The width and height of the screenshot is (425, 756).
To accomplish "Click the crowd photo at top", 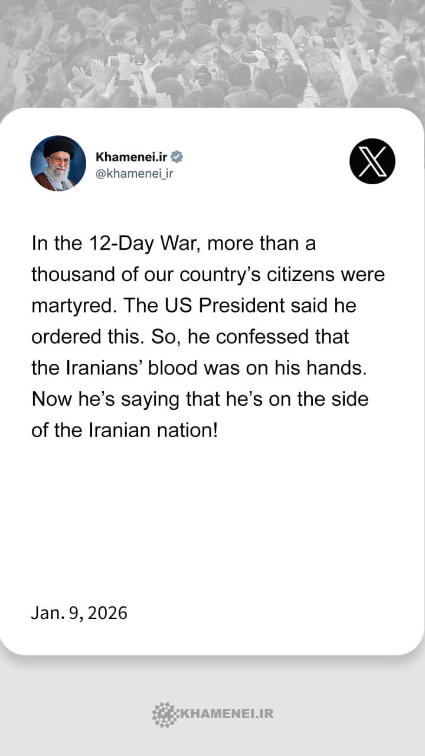I will (212, 53).
